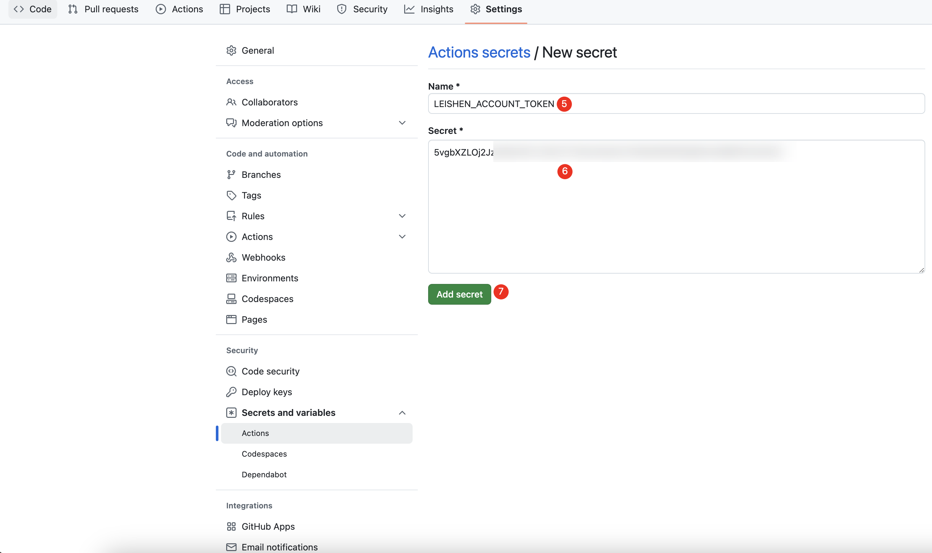Click the Webhooks icon in sidebar

[231, 257]
